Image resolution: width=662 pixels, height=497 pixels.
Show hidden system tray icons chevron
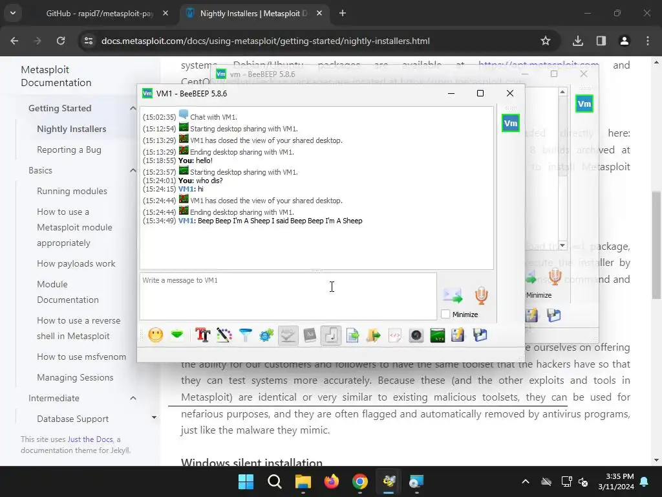[526, 481]
